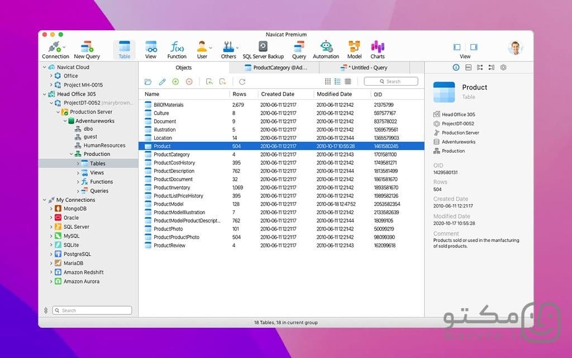Select the Queries tree item

click(x=99, y=191)
